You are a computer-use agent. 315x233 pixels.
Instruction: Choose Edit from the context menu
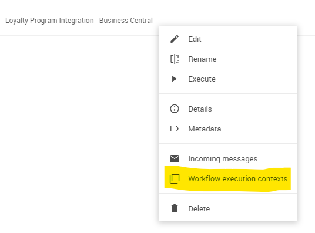pyautogui.click(x=228, y=39)
